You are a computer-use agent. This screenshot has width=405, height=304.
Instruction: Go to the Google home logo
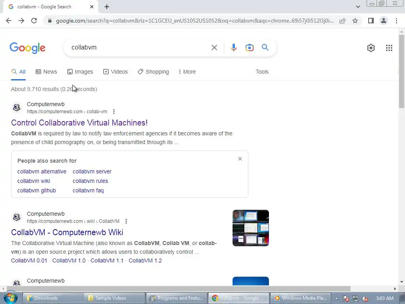27,48
